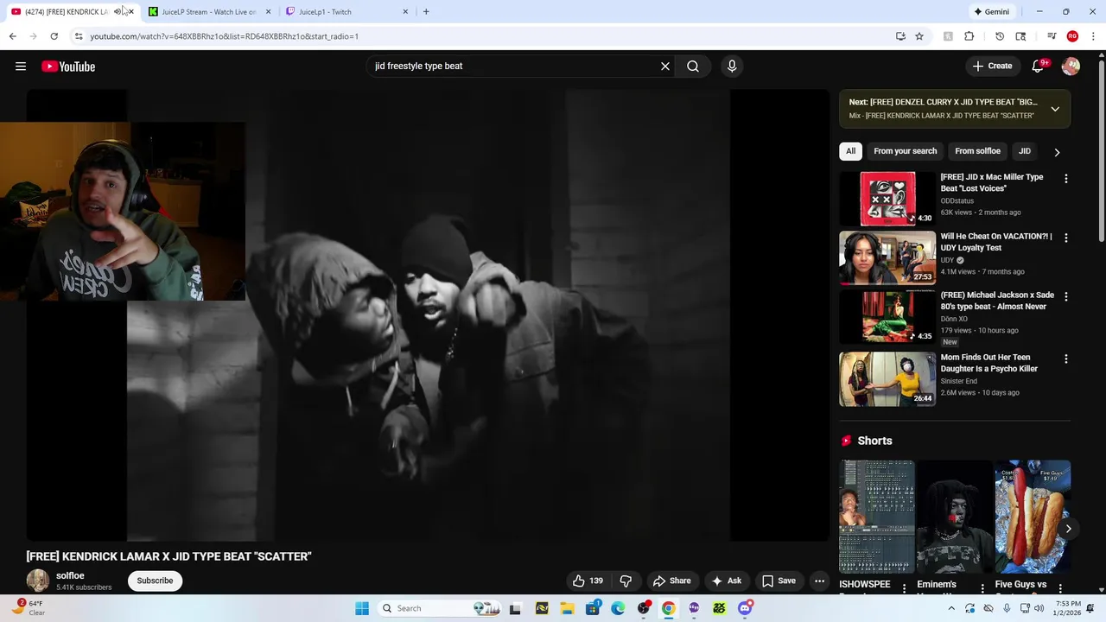The height and width of the screenshot is (622, 1106).
Task: View site information icon in address bar
Action: click(x=79, y=36)
